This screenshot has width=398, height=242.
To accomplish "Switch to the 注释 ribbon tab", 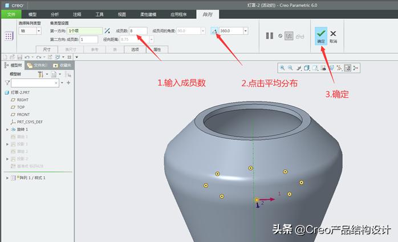I will (77, 14).
